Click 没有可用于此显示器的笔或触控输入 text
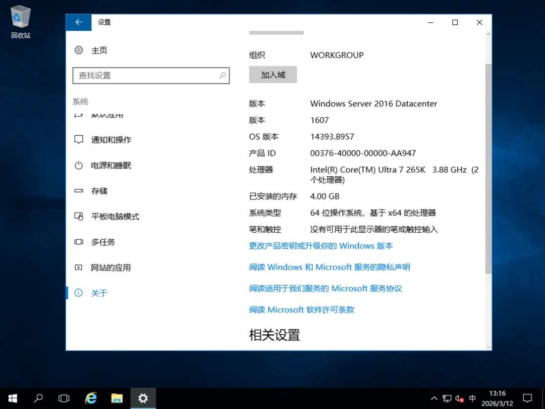Viewport: 545px width, 409px height. click(374, 230)
